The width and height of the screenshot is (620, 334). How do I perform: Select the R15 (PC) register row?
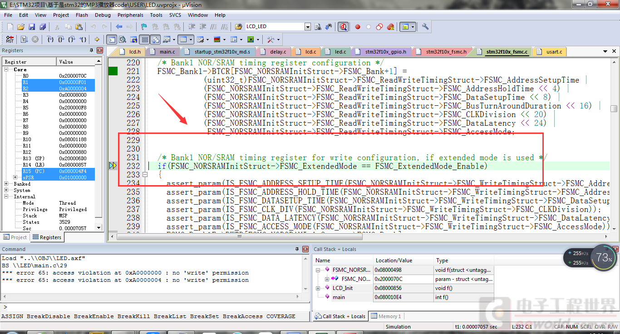[x=49, y=171]
